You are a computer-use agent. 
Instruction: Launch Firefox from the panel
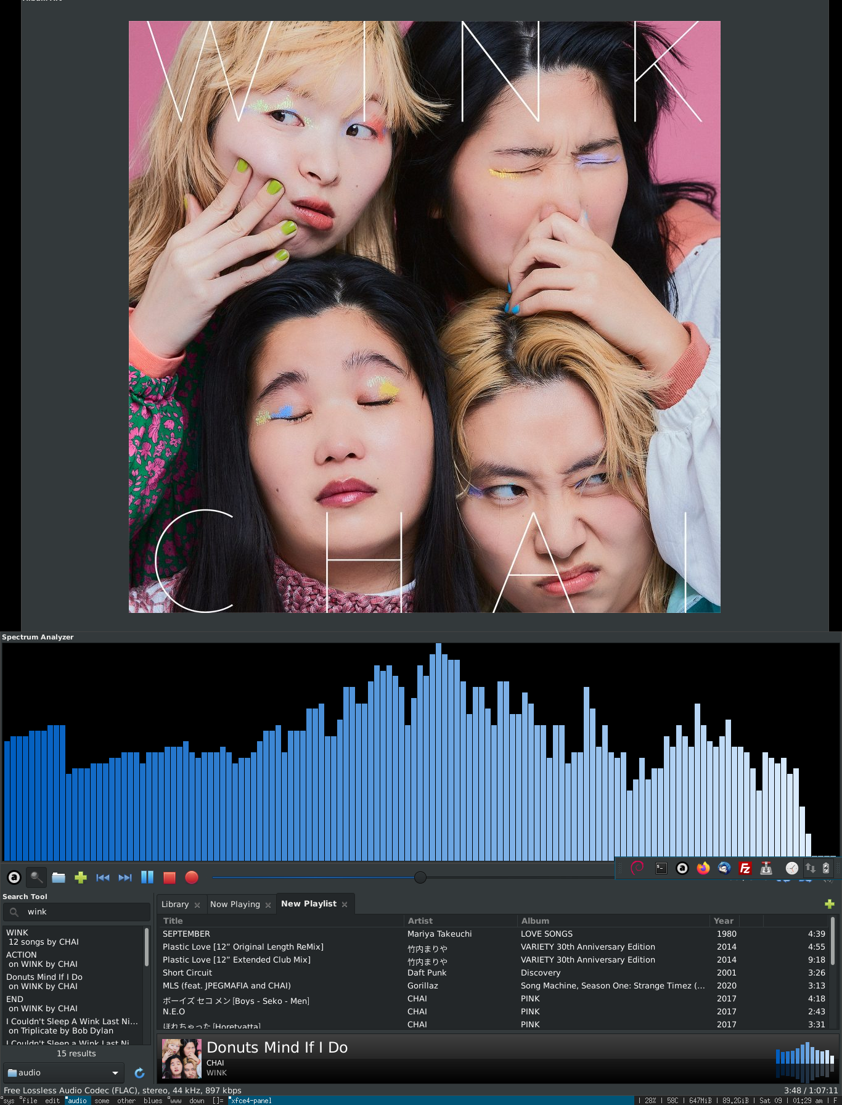(703, 868)
